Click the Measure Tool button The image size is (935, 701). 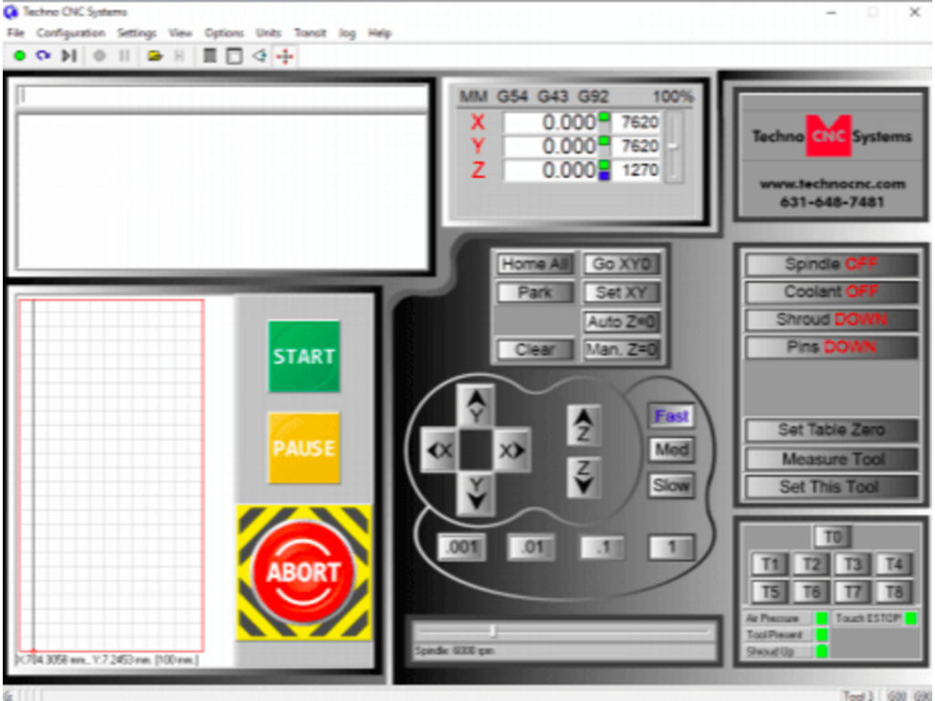(831, 459)
